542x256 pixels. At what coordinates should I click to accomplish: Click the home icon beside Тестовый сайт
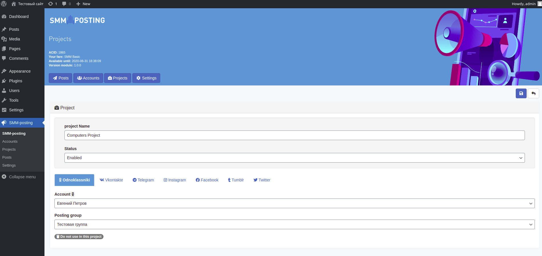14,4
